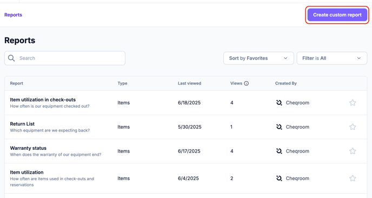Click the Last viewed column header
This screenshot has width=372, height=198.
[190, 83]
